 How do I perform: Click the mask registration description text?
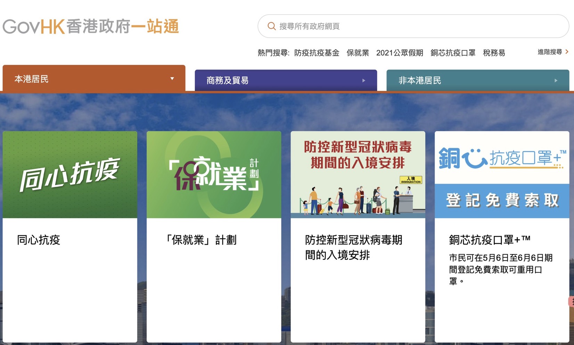point(501,270)
